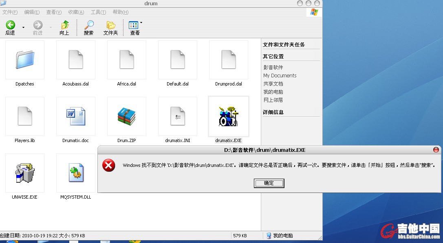This screenshot has height=243, width=443.
Task: Select the MQSYSTEM.DLL file icon
Action: [x=76, y=173]
